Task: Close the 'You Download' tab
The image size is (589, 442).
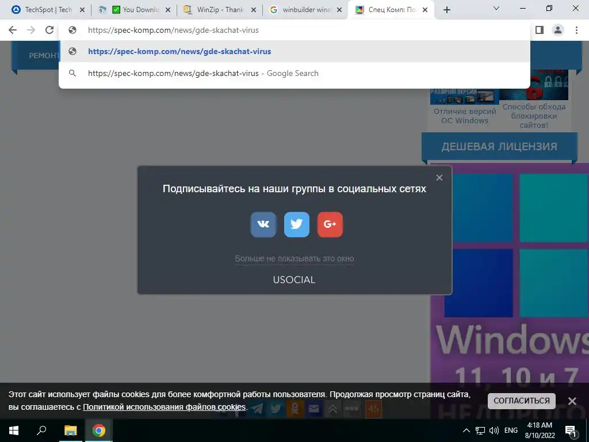Action: (168, 10)
